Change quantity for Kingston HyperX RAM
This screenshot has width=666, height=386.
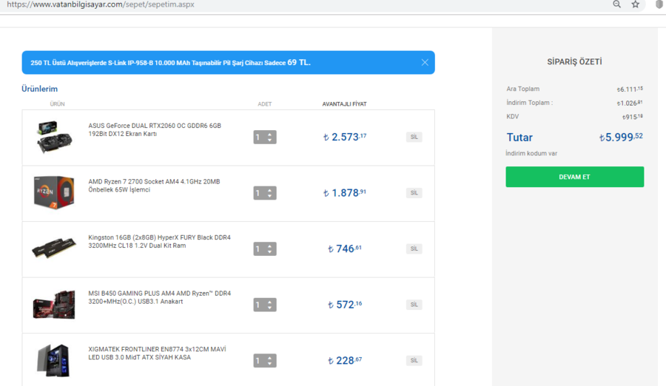pos(265,249)
